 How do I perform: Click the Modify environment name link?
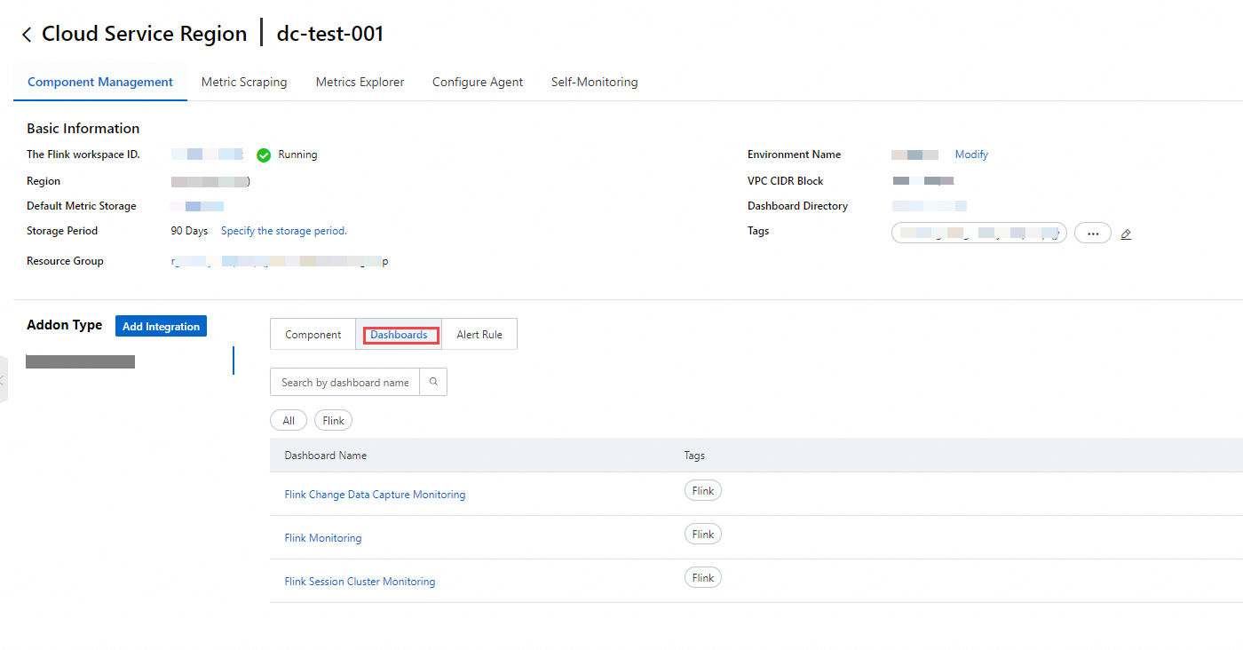(971, 155)
